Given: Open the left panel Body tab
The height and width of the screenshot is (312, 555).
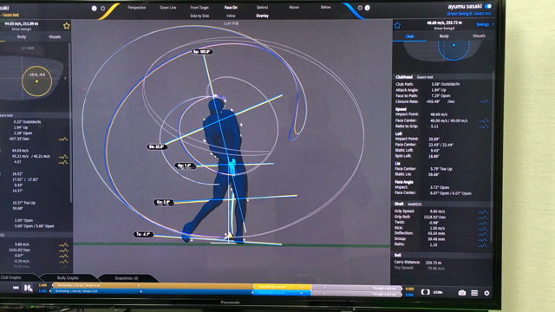Looking at the screenshot, I should click(21, 36).
